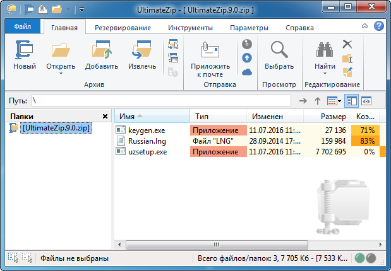Toggle the folders pane view button
Screen dimensions: 391x271
pyautogui.click(x=352, y=101)
